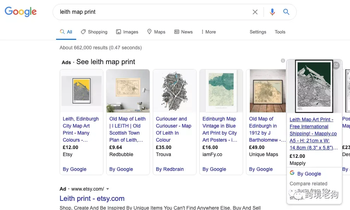The image size is (350, 210).
Task: Click the yellow Leith map thumbnail from Etsy
Action: coord(82,91)
